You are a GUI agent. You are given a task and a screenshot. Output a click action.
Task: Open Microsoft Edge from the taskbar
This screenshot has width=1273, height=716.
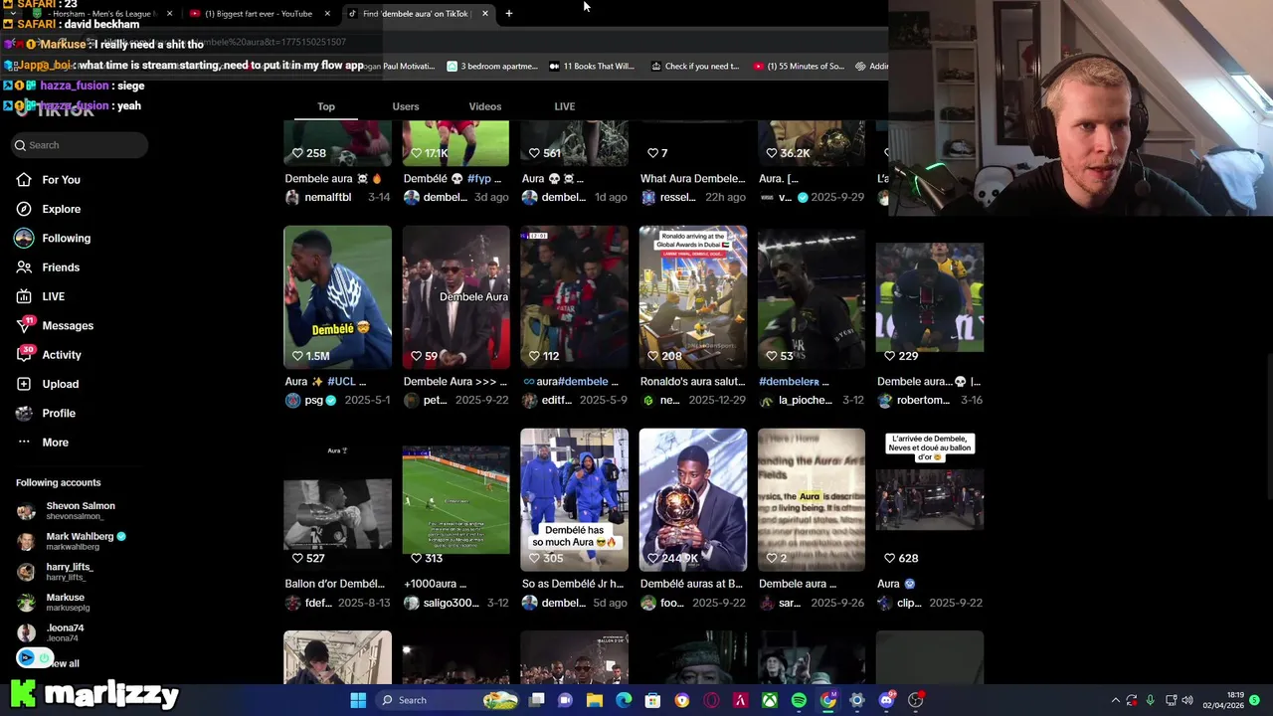tap(624, 700)
